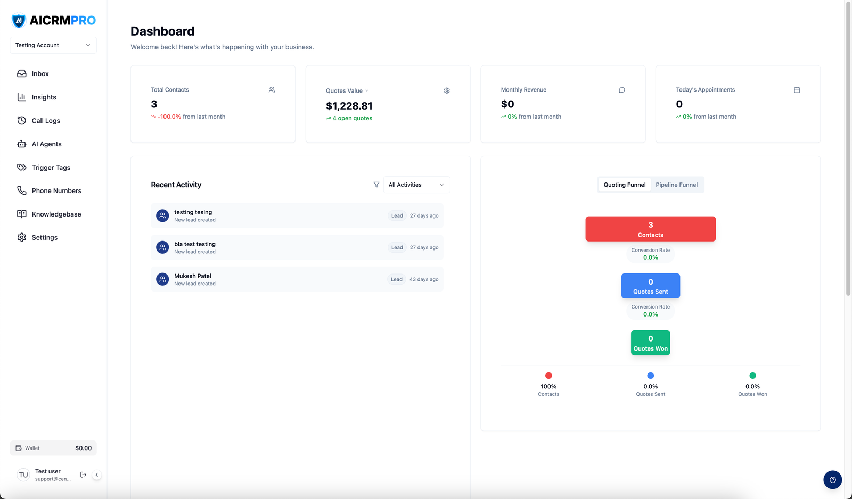Click the 4 open quotes text
The image size is (852, 499).
353,118
